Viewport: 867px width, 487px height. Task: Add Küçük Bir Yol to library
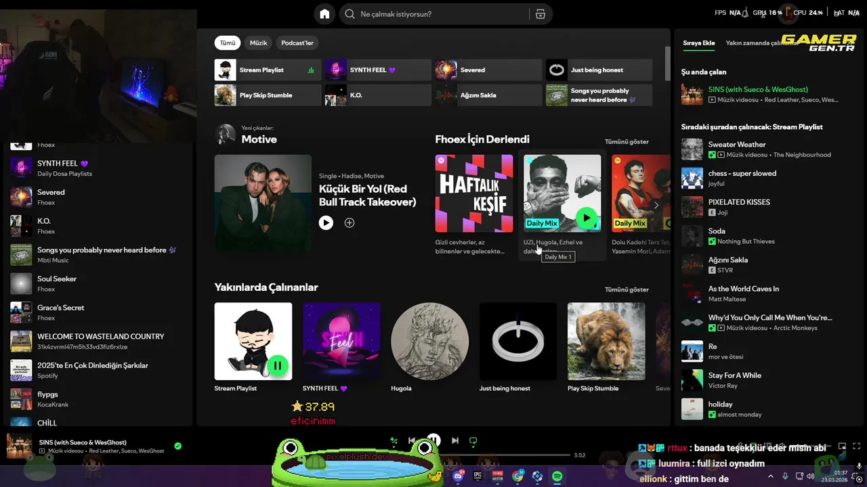click(350, 223)
